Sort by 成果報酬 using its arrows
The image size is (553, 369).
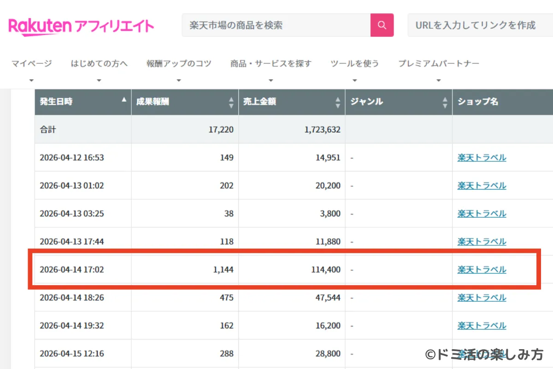click(x=231, y=102)
